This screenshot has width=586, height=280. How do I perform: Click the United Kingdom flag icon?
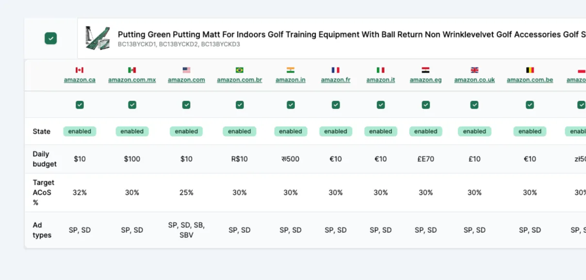tap(474, 70)
